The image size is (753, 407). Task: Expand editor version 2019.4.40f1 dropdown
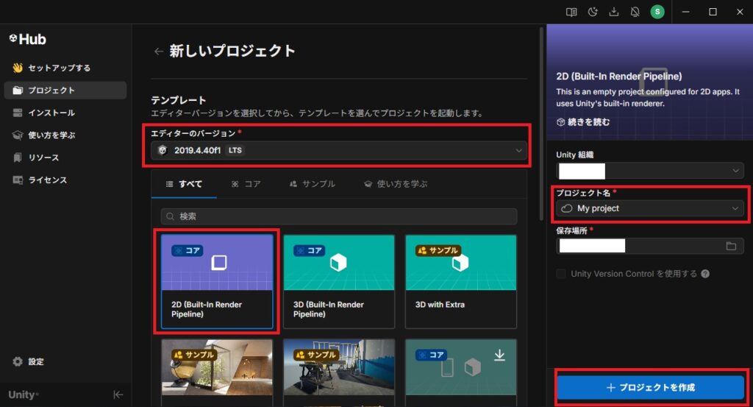tap(339, 150)
